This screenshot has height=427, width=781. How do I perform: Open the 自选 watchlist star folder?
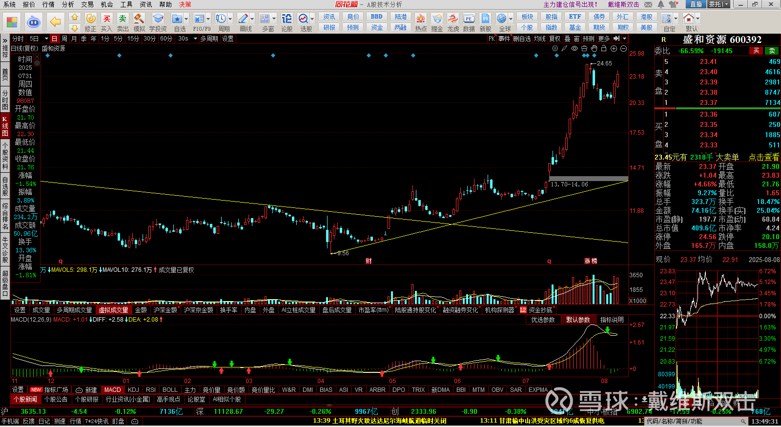coord(177,19)
